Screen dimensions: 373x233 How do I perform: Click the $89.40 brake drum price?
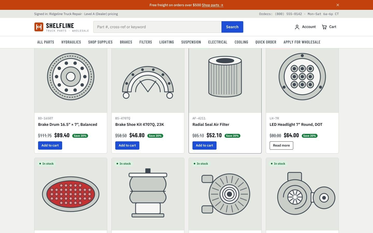pyautogui.click(x=62, y=135)
